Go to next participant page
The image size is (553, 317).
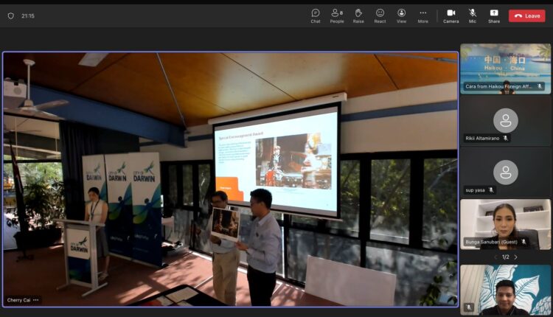[515, 257]
